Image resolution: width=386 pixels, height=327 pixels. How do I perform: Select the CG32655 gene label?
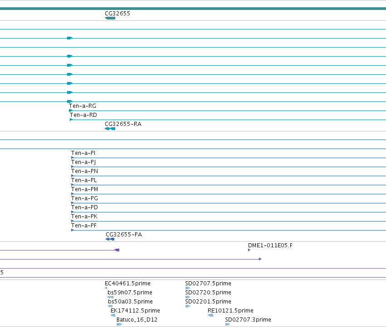[x=117, y=14]
